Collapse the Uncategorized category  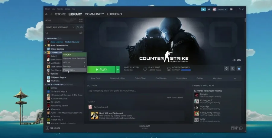tap(45, 85)
